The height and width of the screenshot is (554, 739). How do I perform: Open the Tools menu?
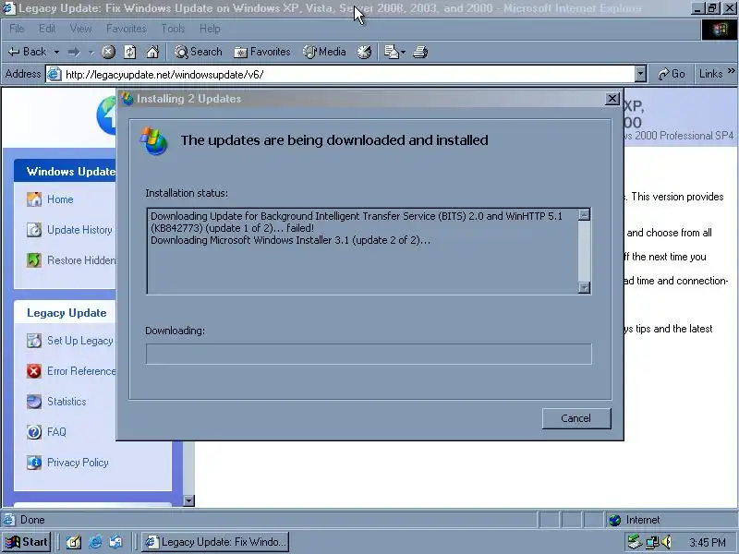click(173, 29)
